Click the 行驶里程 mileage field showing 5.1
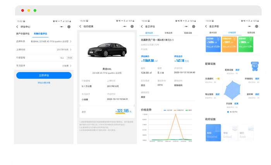This screenshot has height=165, width=271. tap(44, 58)
